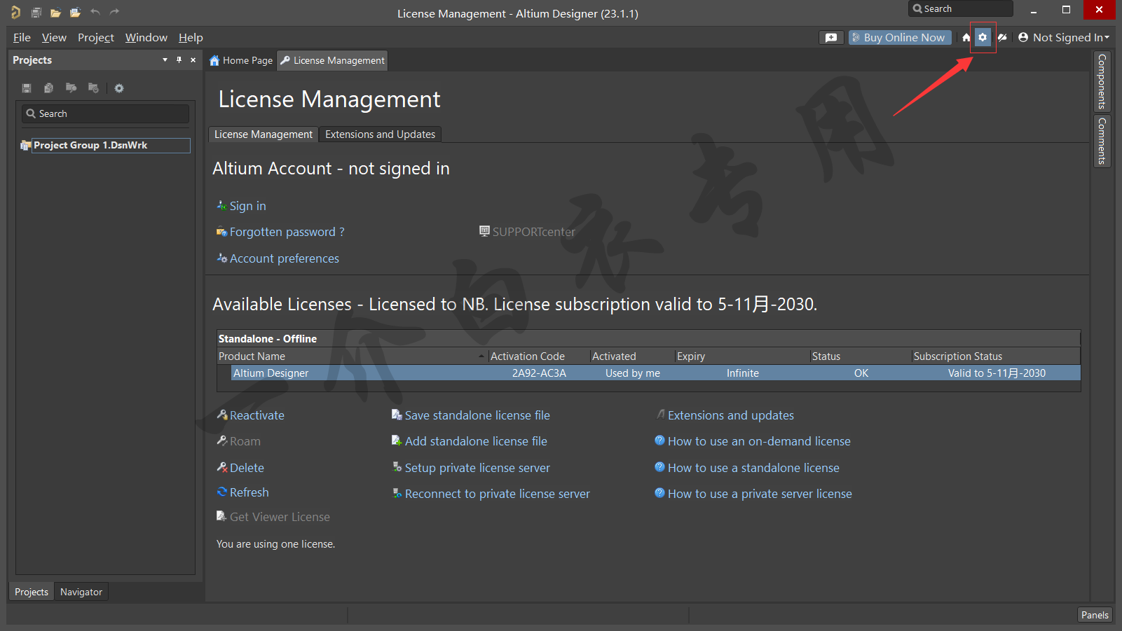The image size is (1122, 631).
Task: Open the Help menu
Action: tap(191, 38)
